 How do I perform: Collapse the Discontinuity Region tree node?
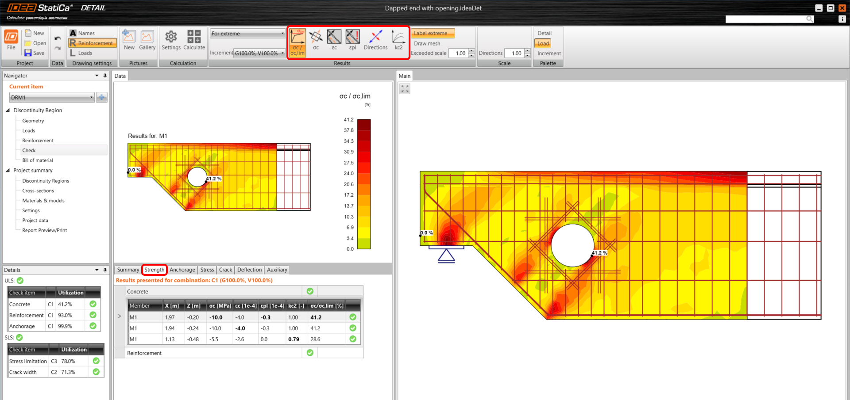8,110
